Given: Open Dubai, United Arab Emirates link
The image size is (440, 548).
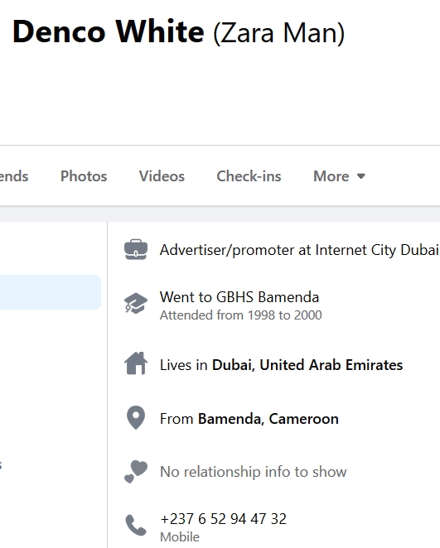Looking at the screenshot, I should [307, 365].
